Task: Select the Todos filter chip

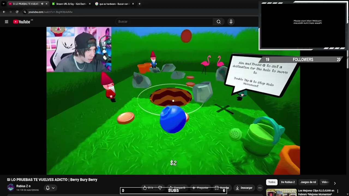Action: point(272,182)
